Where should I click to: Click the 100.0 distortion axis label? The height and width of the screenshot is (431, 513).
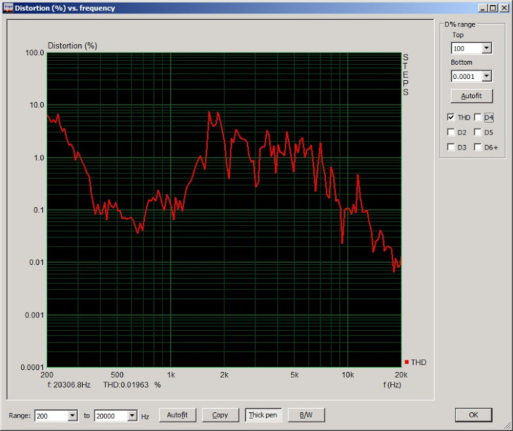click(35, 53)
